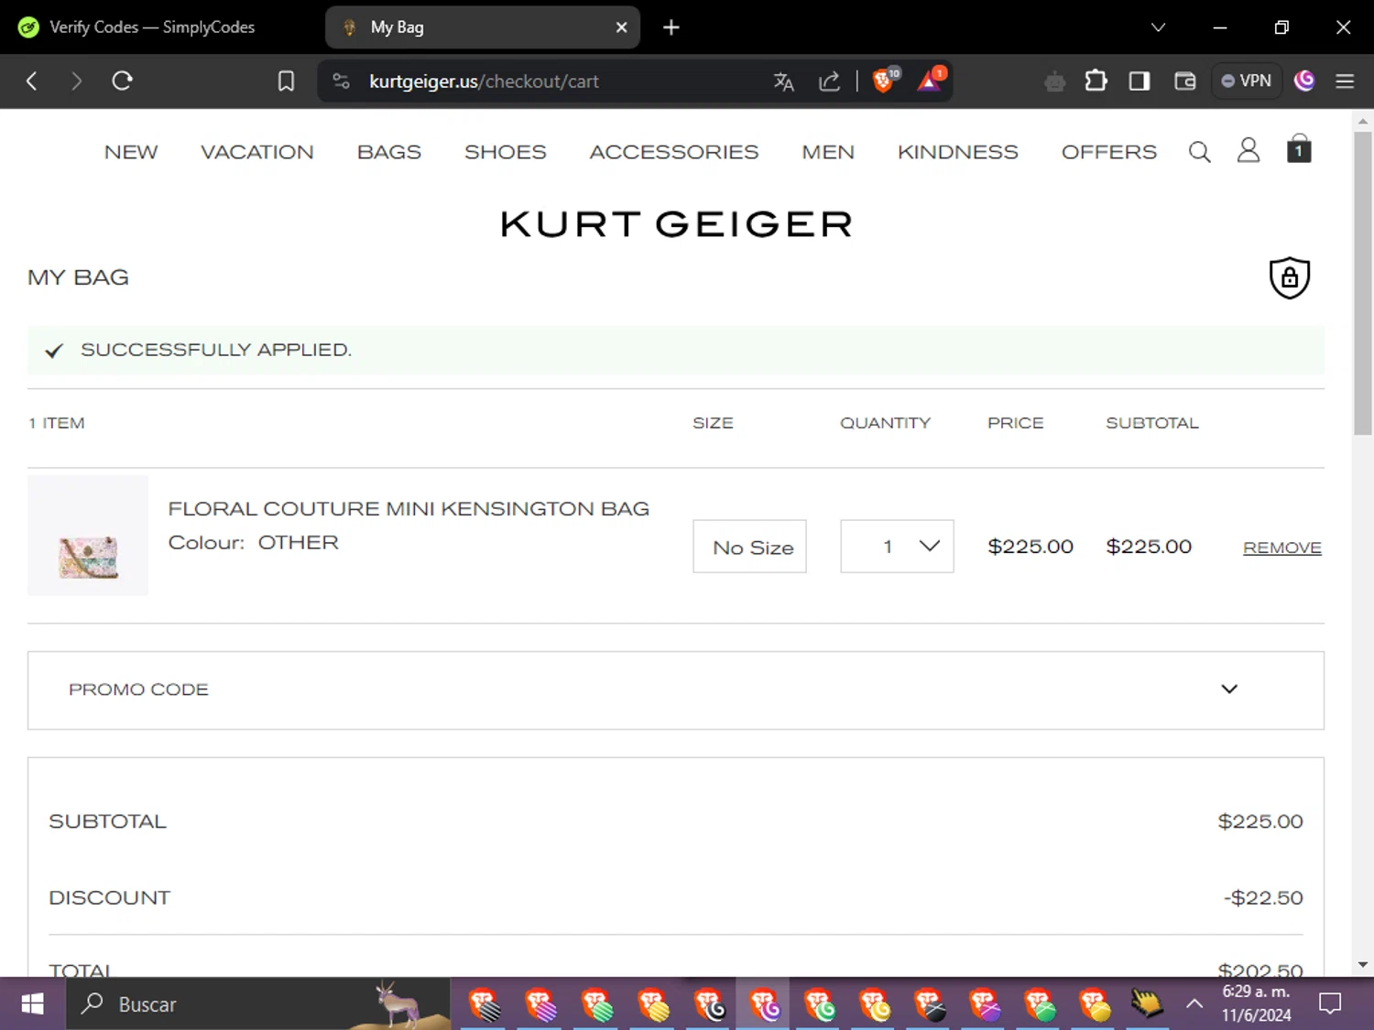Image resolution: width=1374 pixels, height=1030 pixels.
Task: Open the Brave Rewards triangle icon
Action: coord(931,81)
